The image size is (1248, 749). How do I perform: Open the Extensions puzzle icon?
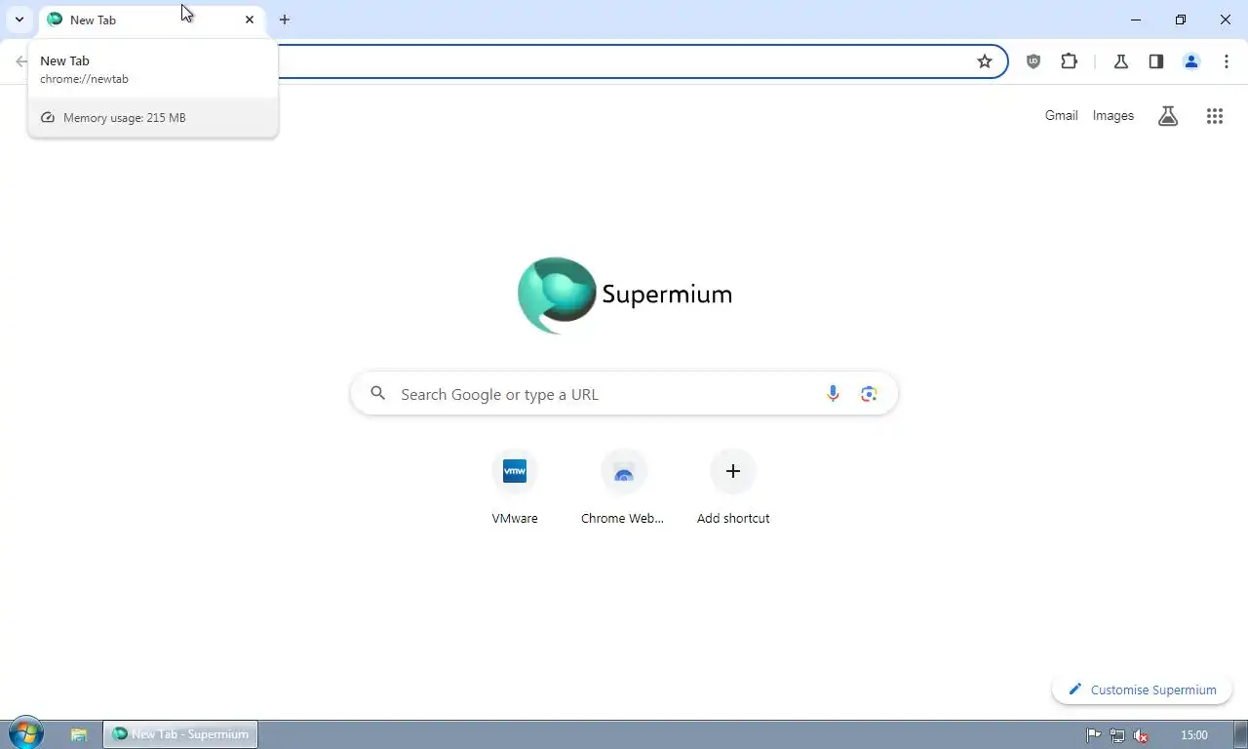[1070, 61]
